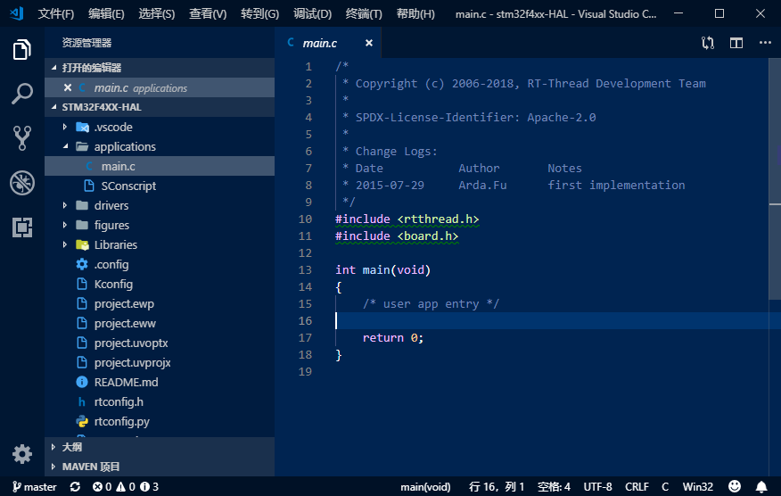The height and width of the screenshot is (496, 781).
Task: Open project.uvoptx file
Action: click(160, 343)
